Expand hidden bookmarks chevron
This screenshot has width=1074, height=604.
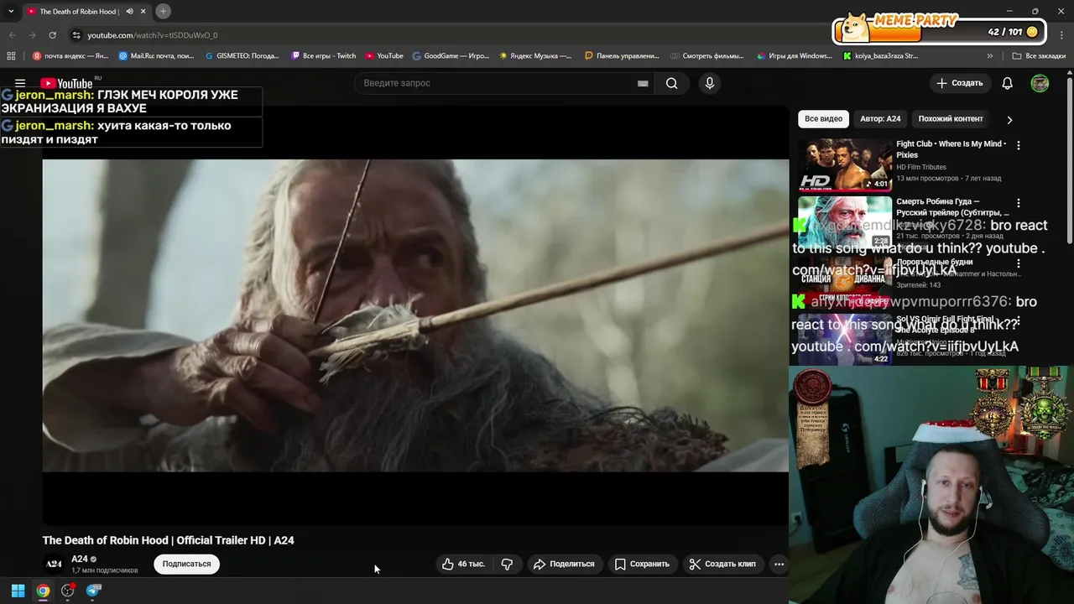(x=990, y=56)
